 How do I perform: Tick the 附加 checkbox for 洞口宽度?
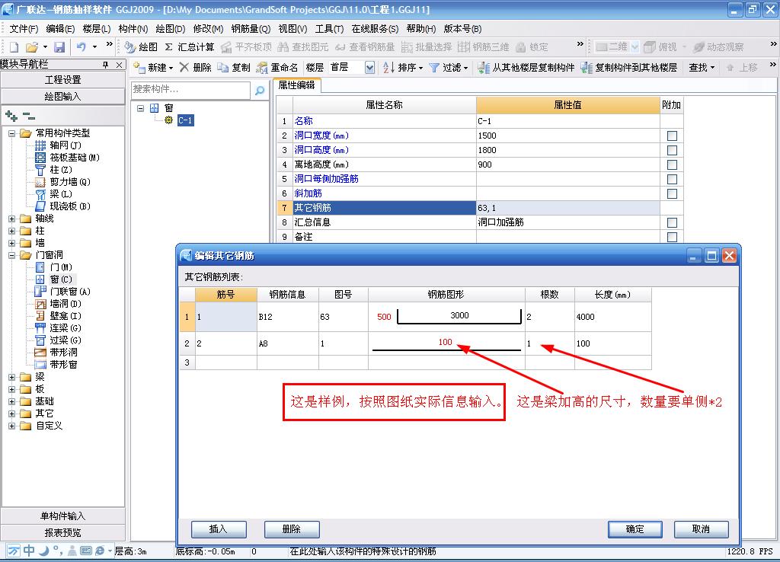pos(672,136)
